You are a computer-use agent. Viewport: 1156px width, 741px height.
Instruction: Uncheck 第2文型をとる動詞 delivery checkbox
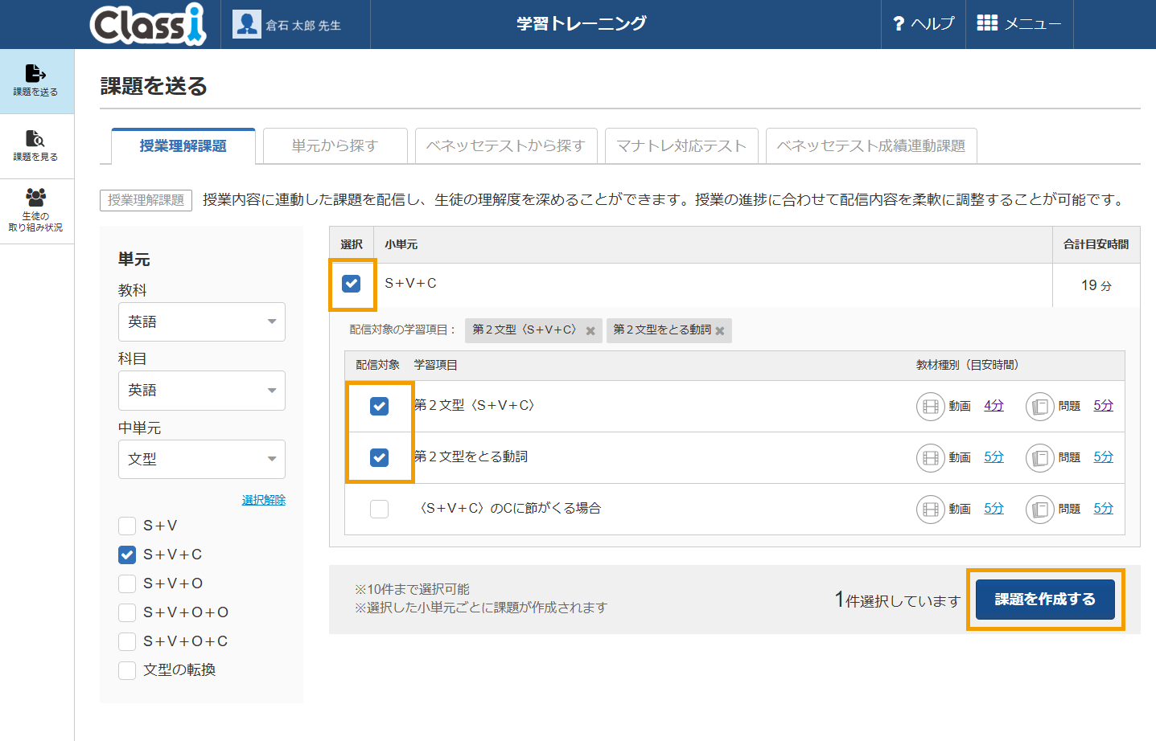pos(380,457)
